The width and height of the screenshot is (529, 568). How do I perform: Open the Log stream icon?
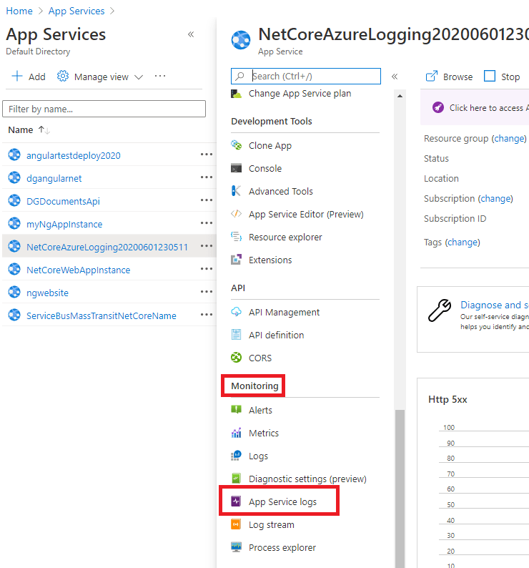click(237, 524)
